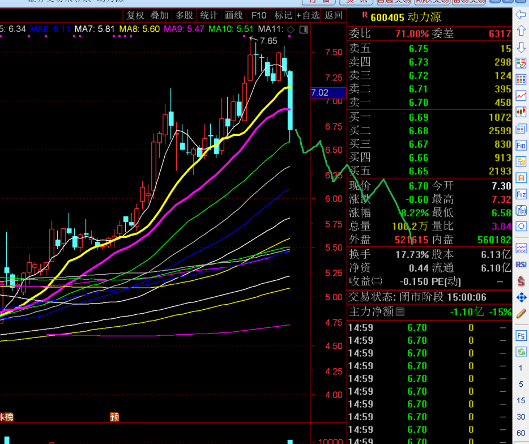The height and width of the screenshot is (444, 529).
Task: Click the 换手 value 17.73%
Action: [x=412, y=254]
